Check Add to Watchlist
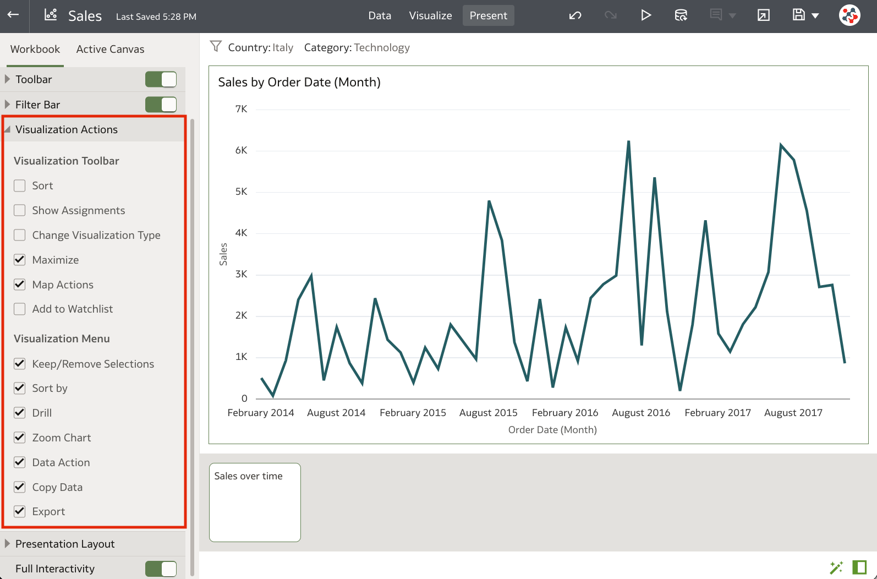Image resolution: width=877 pixels, height=579 pixels. coord(20,309)
